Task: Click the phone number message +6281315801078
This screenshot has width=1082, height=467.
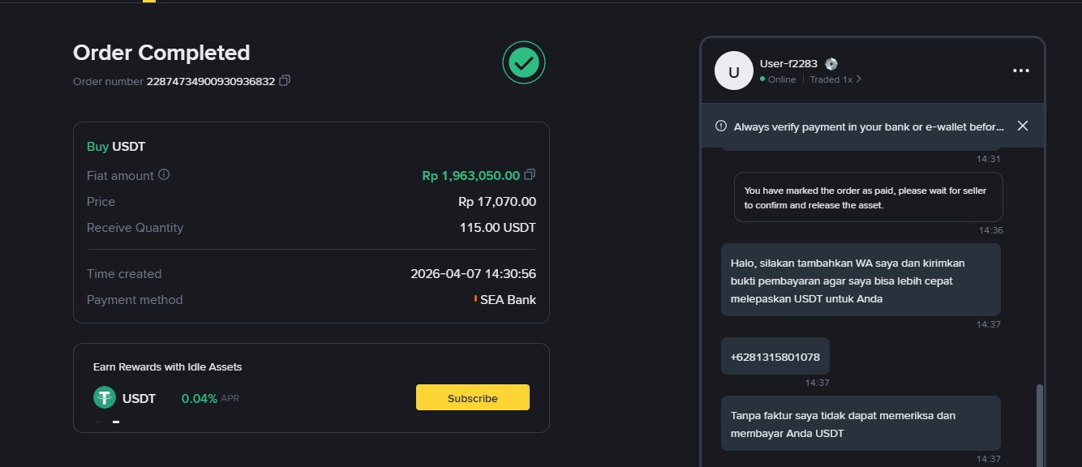Action: pyautogui.click(x=775, y=357)
